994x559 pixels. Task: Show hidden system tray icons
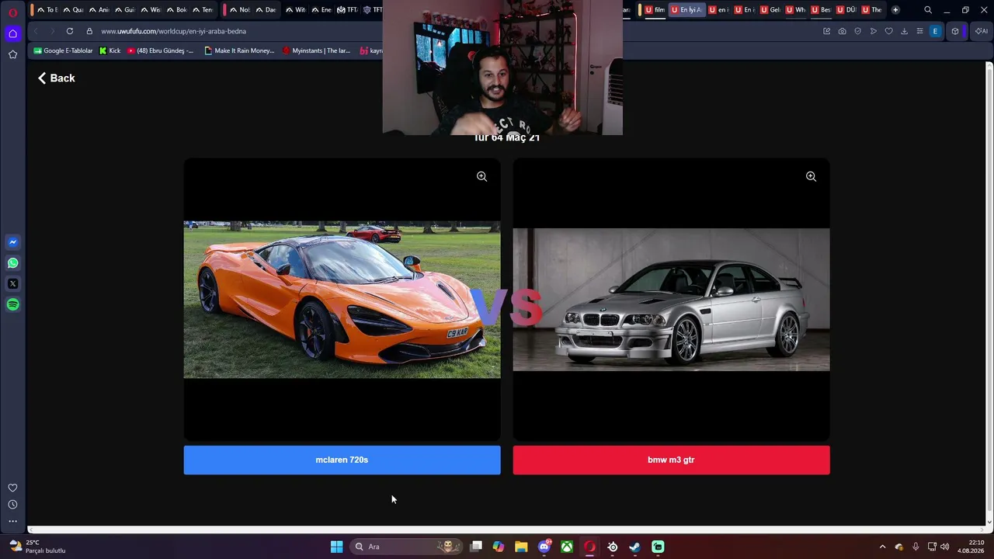(882, 547)
